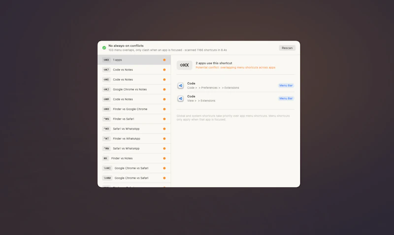This screenshot has height=235, width=394.
Task: Click the "103 menu overlaps" summary line
Action: point(167,50)
